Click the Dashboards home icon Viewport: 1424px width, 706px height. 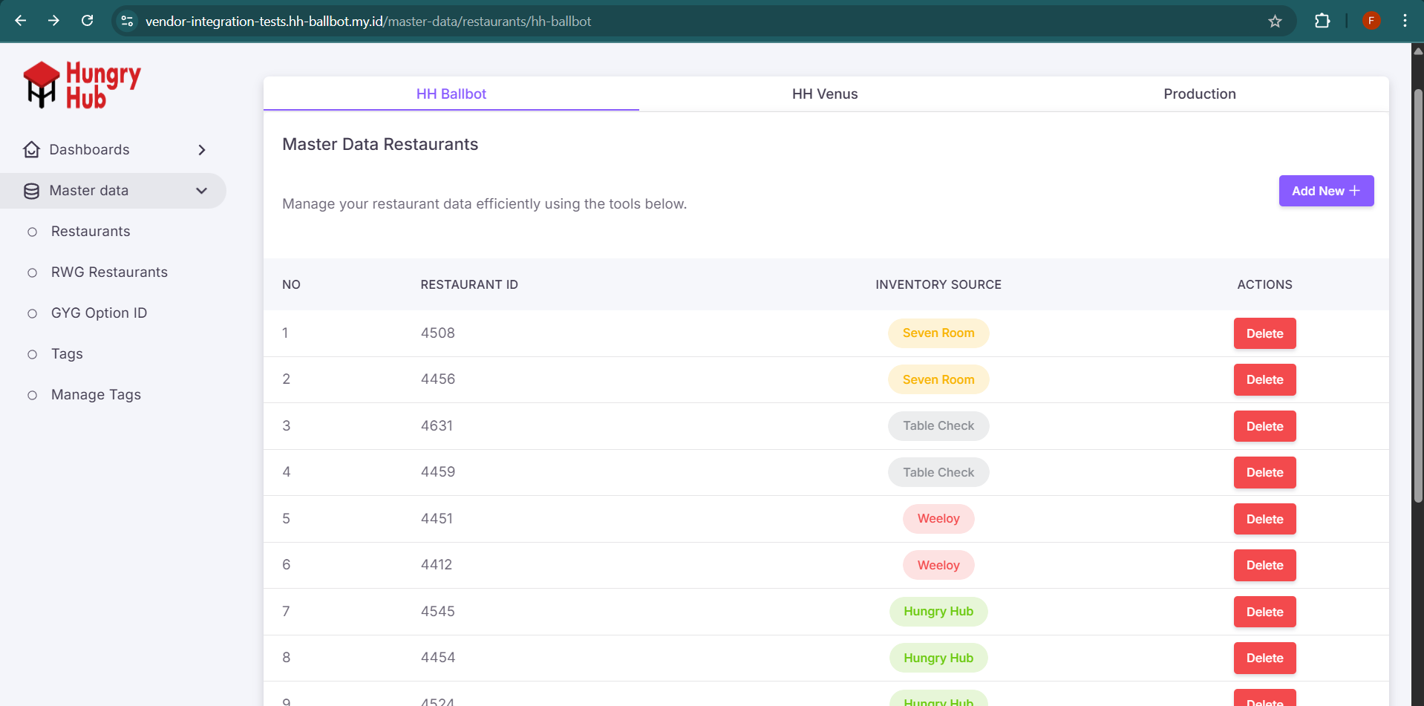tap(31, 150)
